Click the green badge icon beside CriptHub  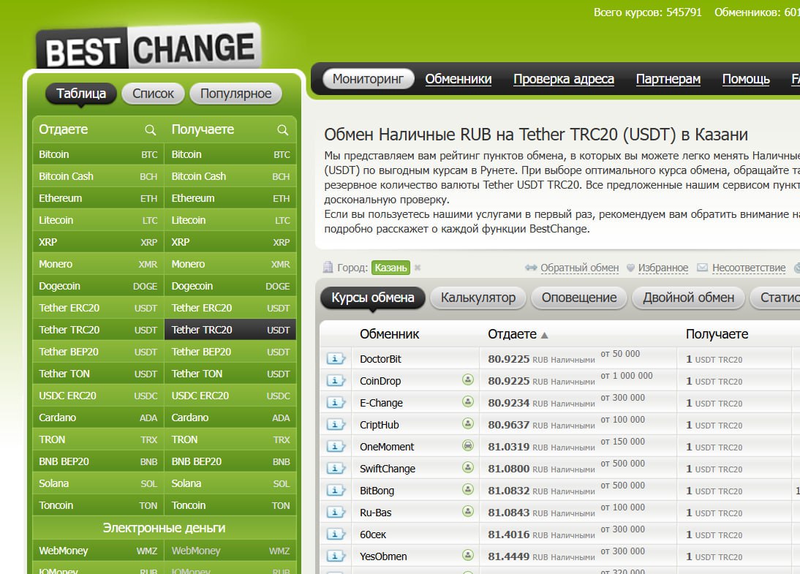pyautogui.click(x=468, y=423)
